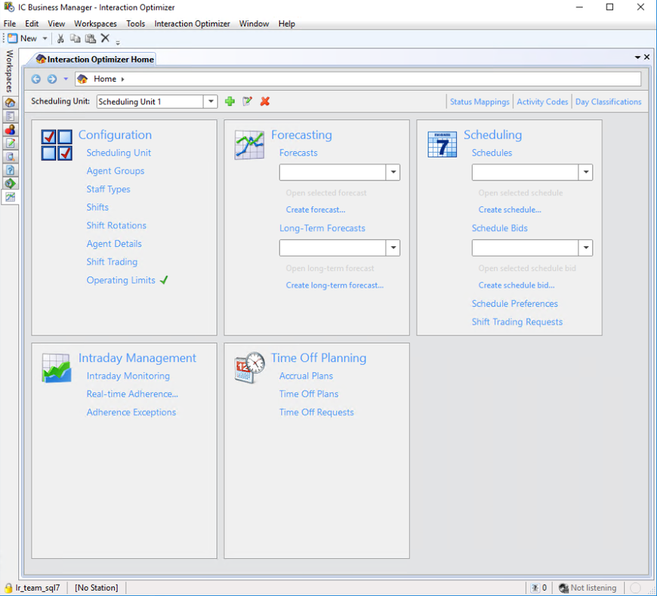The image size is (657, 596).
Task: Go back using the blue left arrow
Action: (36, 79)
